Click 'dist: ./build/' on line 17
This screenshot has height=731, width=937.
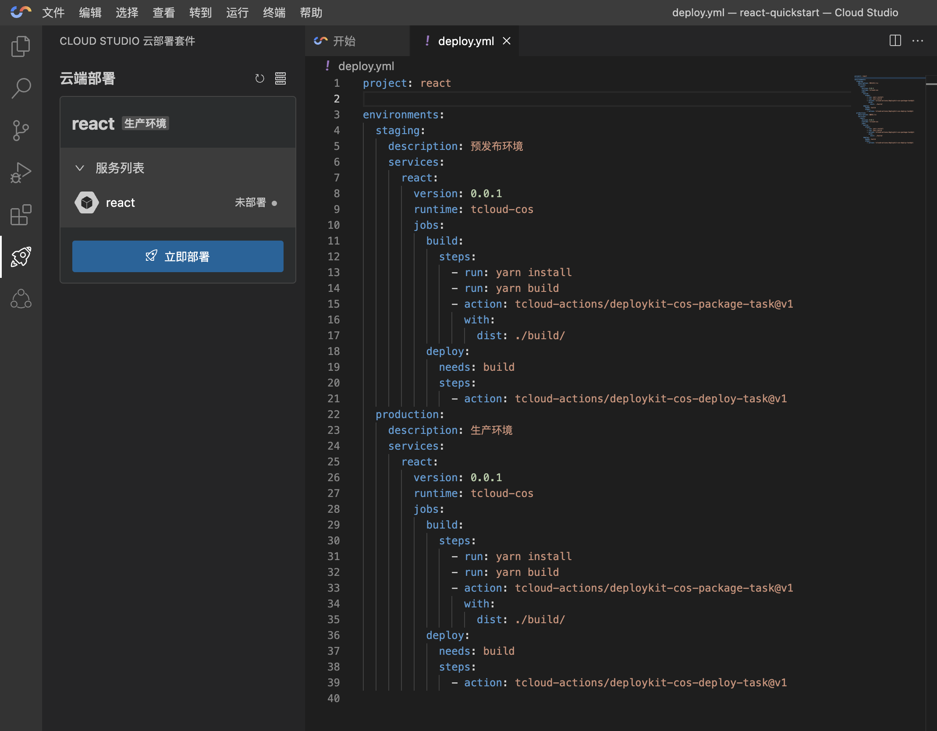click(521, 336)
